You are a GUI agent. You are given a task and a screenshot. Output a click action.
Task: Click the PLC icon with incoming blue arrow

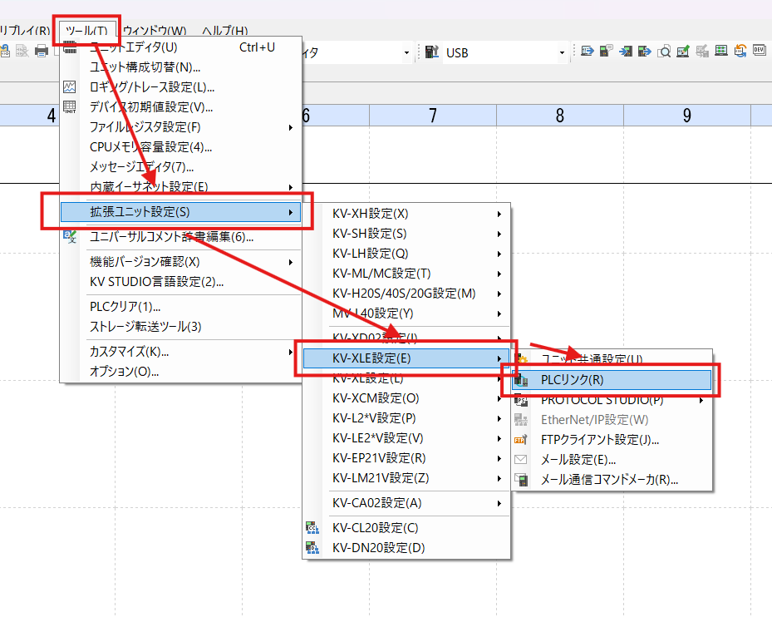(x=626, y=51)
